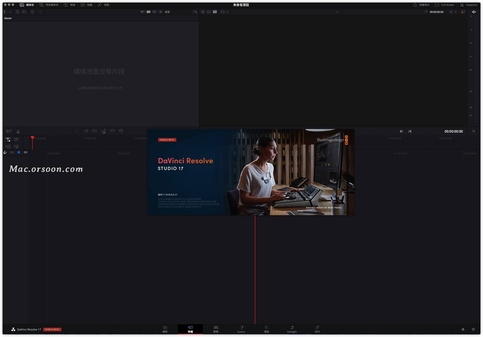Open the 同步媒体夹 sync bin panel
The width and height of the screenshot is (483, 337).
point(49,5)
